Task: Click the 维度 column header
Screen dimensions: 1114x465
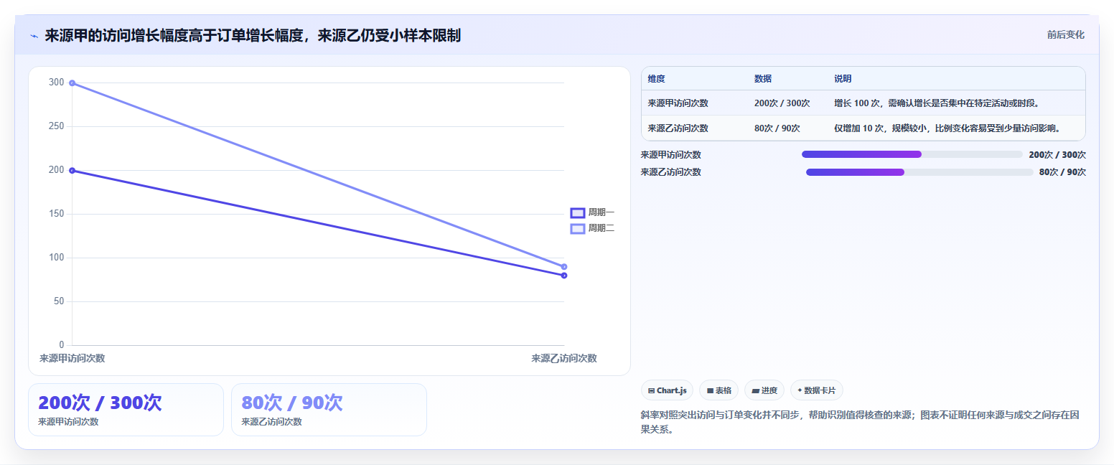Action: (x=656, y=78)
